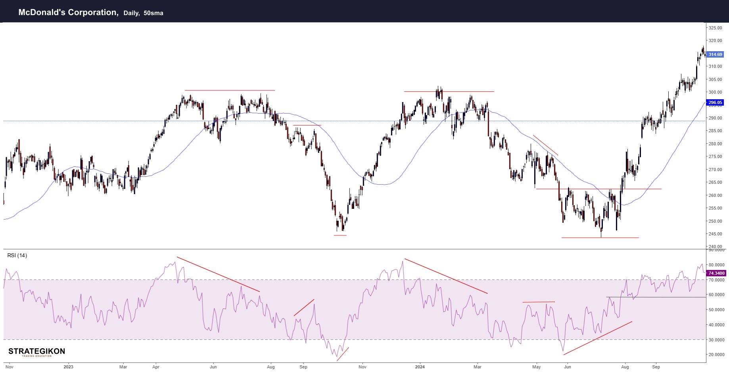Screen dimensions: 729x372
Task: Click the 296.05 moving average price tag
Action: coord(716,102)
